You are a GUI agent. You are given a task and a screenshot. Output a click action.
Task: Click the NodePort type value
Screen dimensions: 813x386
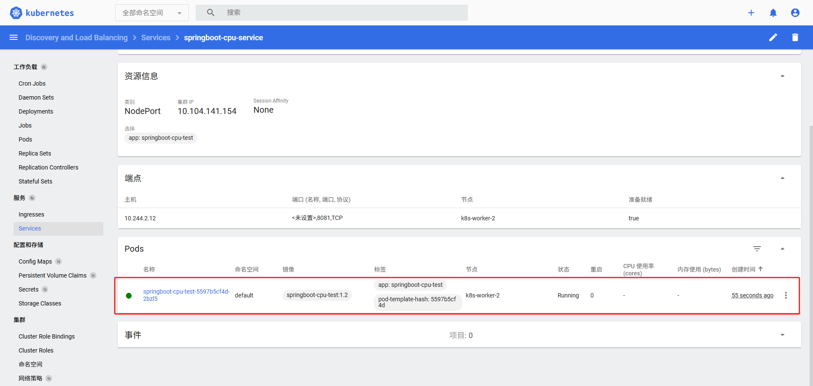(143, 111)
